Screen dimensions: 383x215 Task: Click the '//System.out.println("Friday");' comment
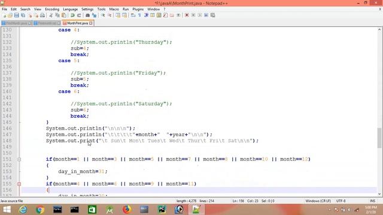[118, 73]
